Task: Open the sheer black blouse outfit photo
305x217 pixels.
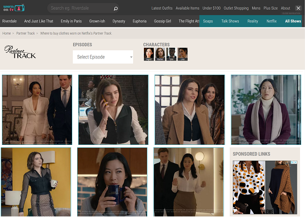Action: point(36,182)
